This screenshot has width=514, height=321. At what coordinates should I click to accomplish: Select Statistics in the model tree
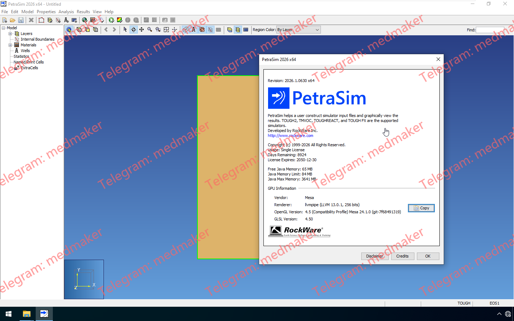point(21,56)
